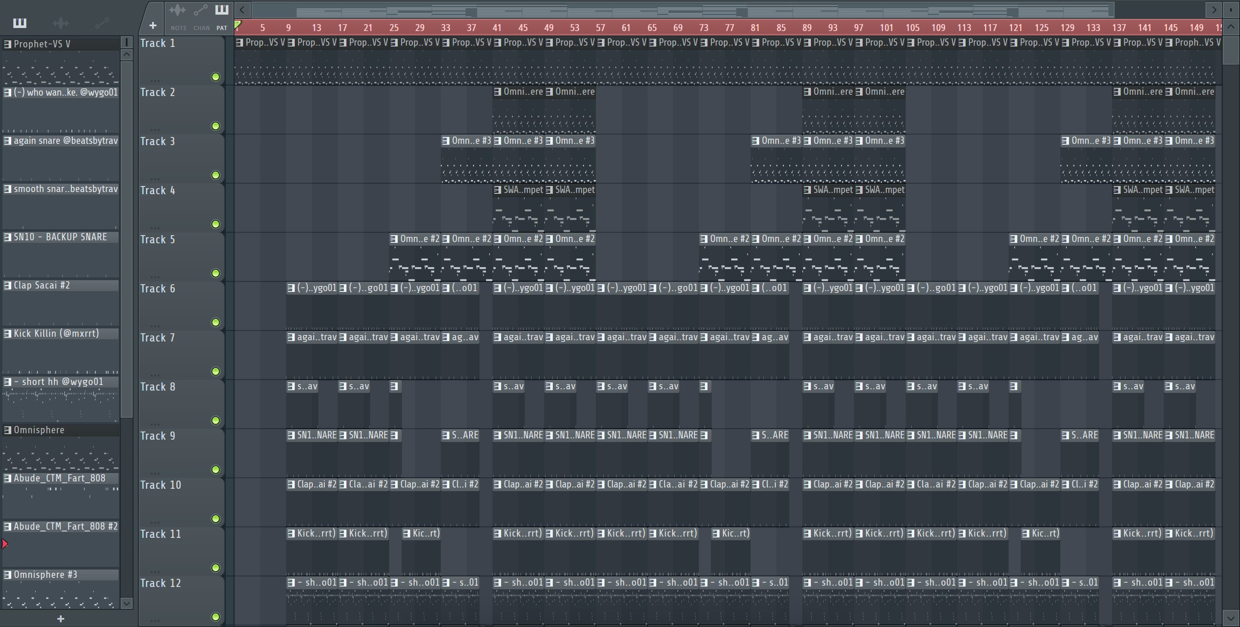Select Omnisphere #3 pattern in picker
Viewport: 1240px width, 627px height.
pyautogui.click(x=60, y=574)
